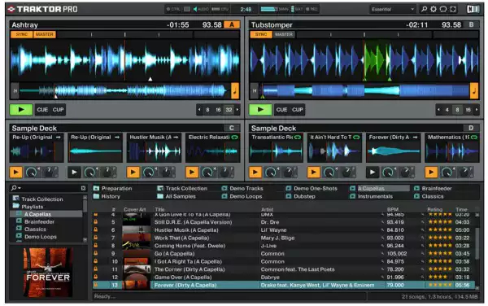
Task: Click CUE on Deck A
Action: tap(42, 110)
